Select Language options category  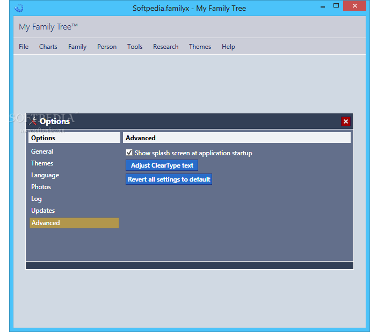tap(45, 175)
